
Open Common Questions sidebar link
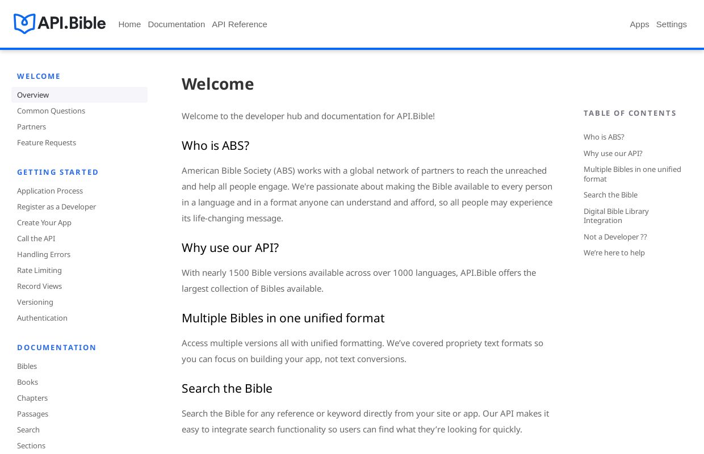[51, 111]
